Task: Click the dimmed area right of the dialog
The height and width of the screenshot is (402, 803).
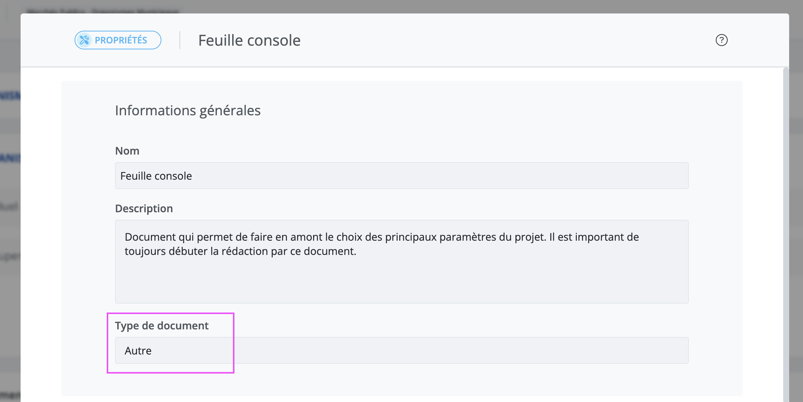Action: point(796,225)
